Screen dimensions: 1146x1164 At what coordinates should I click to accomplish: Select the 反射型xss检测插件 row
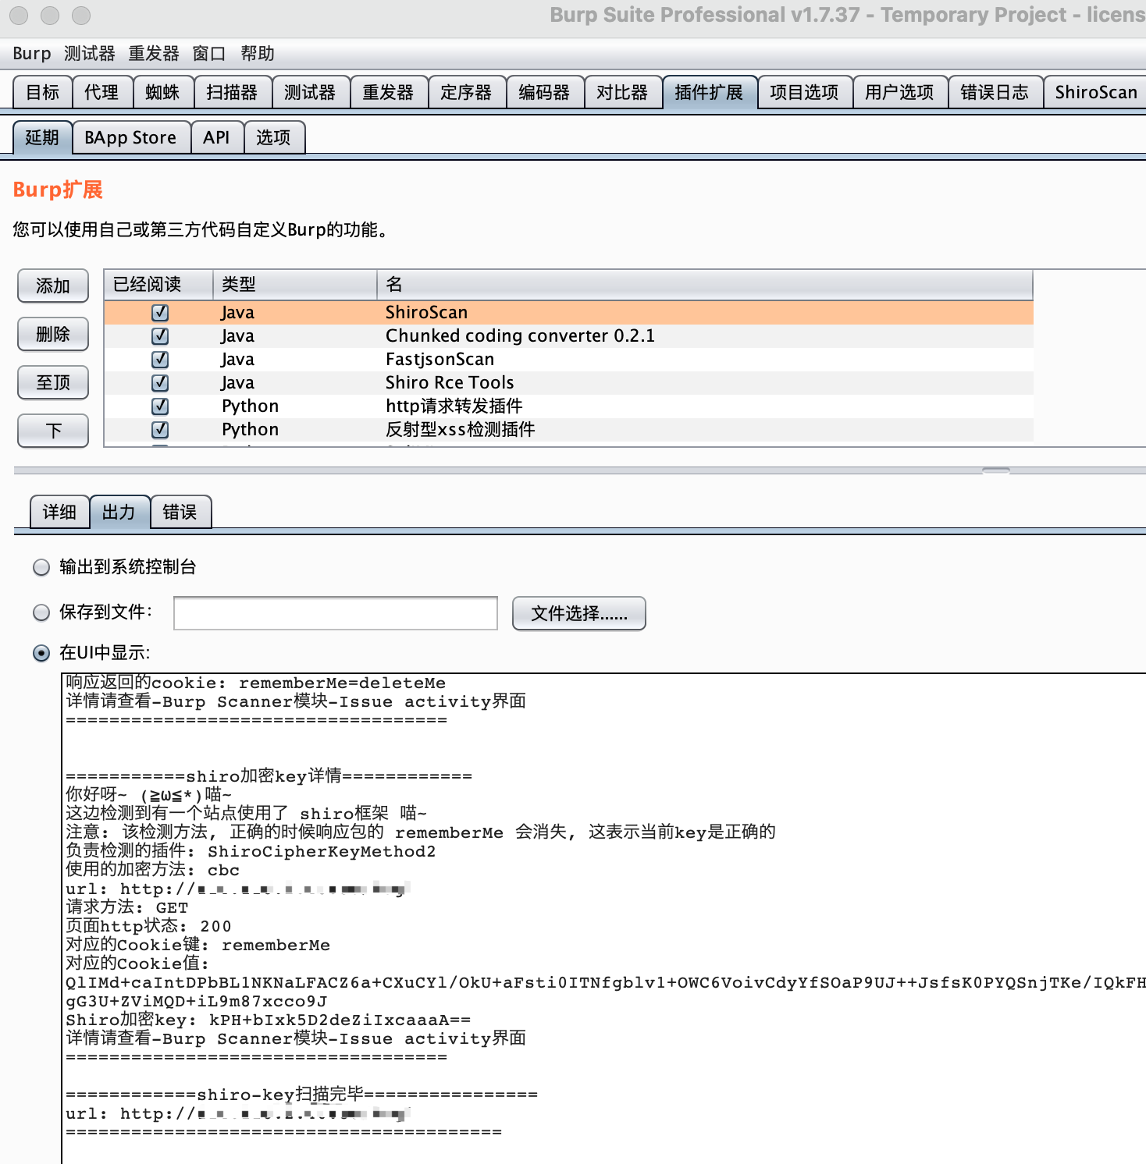coord(569,430)
